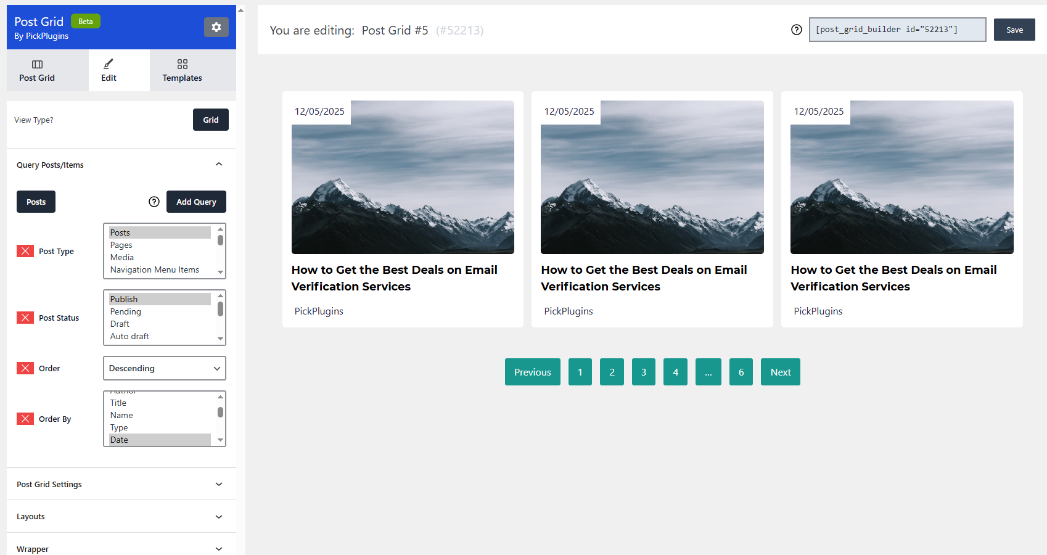Viewport: 1047px width, 555px height.
Task: Go to pagination page 2
Action: (x=612, y=372)
